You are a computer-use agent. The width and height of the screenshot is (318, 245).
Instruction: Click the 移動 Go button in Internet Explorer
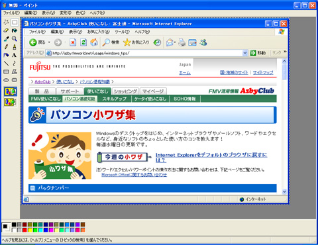258,53
